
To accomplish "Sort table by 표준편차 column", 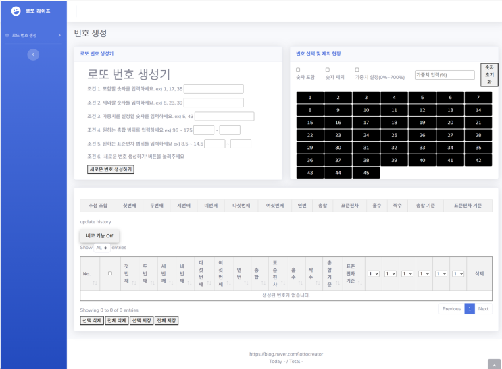I will pyautogui.click(x=278, y=274).
